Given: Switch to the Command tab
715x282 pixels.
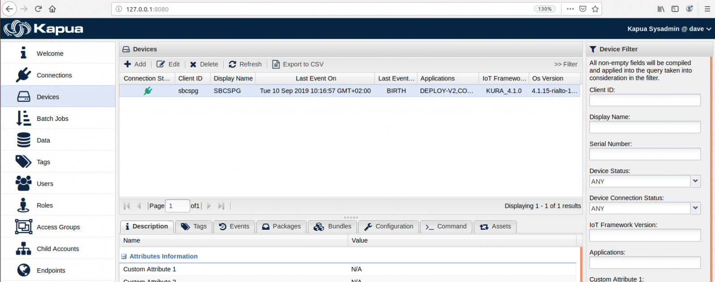Looking at the screenshot, I should point(446,227).
